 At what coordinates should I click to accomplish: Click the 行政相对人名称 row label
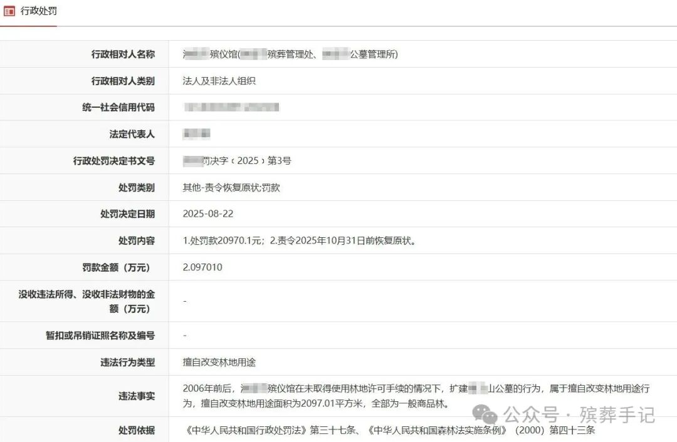[123, 54]
